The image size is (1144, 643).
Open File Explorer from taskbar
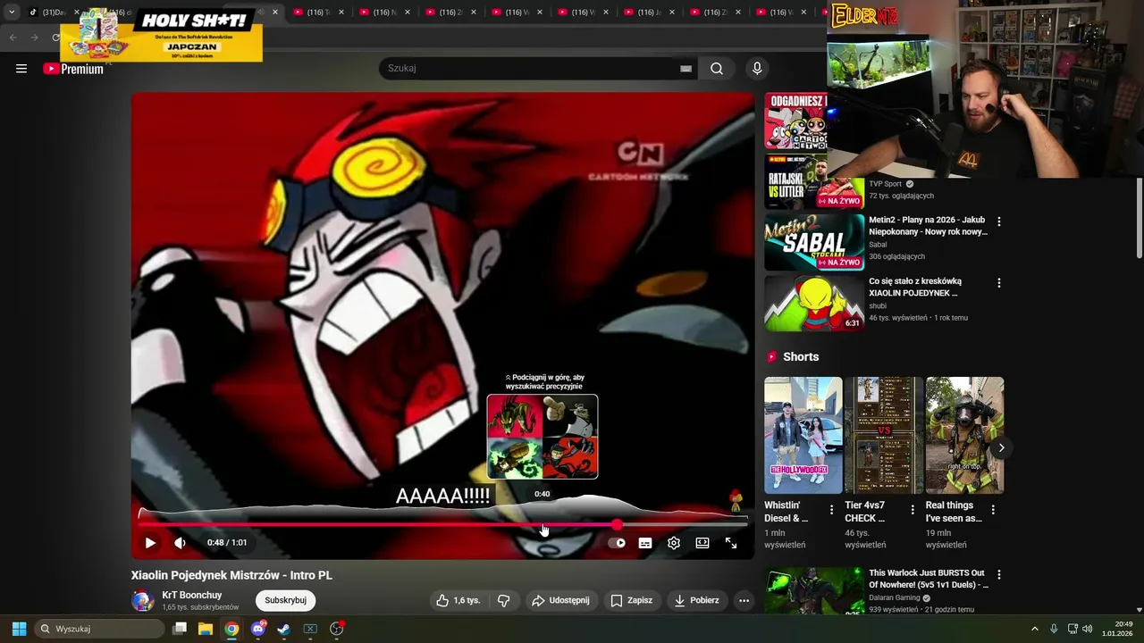(x=206, y=629)
